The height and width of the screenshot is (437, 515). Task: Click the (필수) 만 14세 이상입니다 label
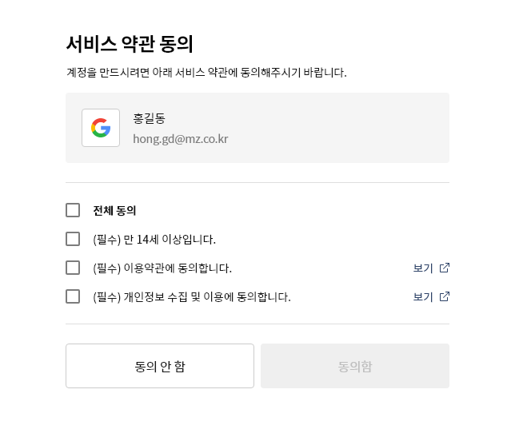point(154,239)
